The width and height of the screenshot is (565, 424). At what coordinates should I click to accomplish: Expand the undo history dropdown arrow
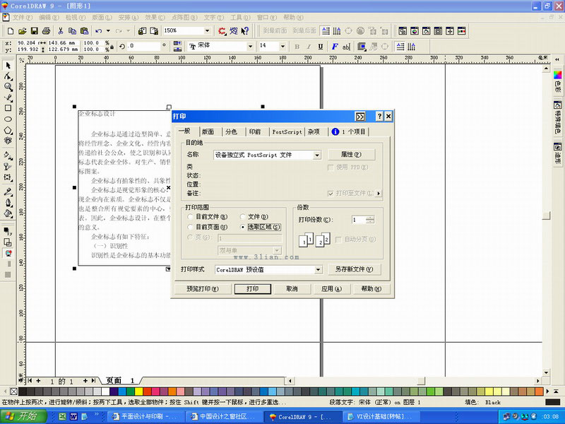[x=108, y=31]
